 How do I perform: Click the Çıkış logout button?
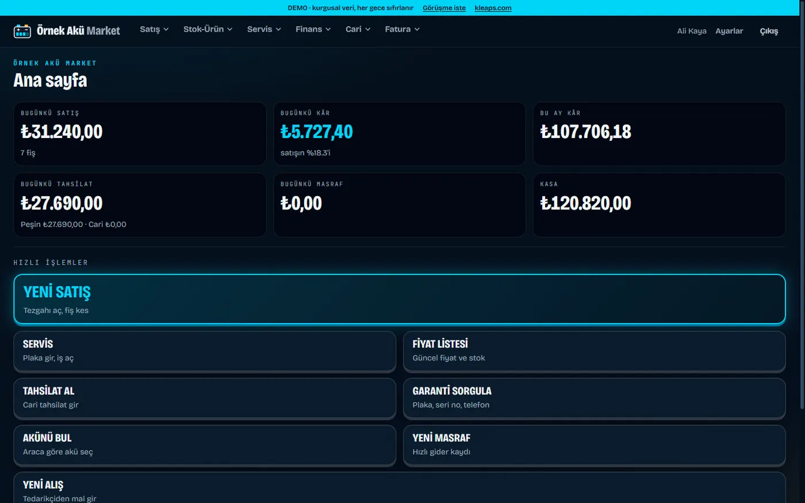(x=769, y=31)
